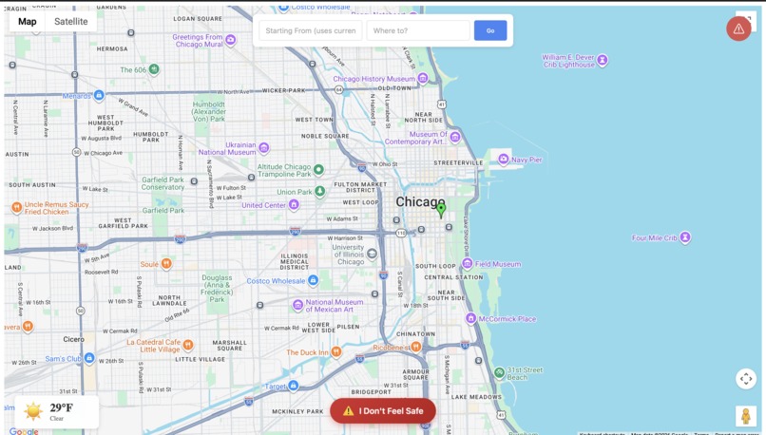766x435 pixels.
Task: Click the Starting From input field
Action: [x=311, y=30]
